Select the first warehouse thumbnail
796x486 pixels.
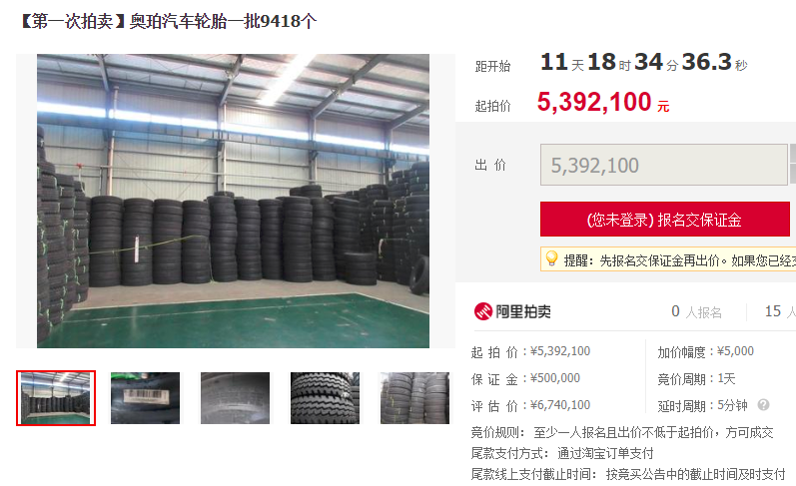[x=56, y=398]
